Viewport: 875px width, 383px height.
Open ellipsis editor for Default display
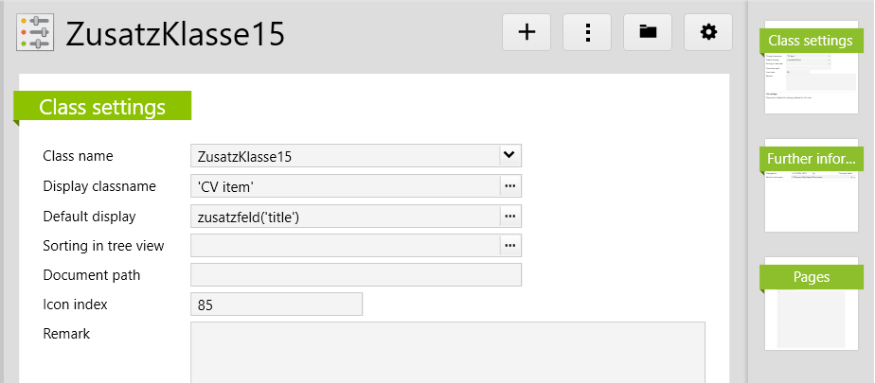point(510,217)
